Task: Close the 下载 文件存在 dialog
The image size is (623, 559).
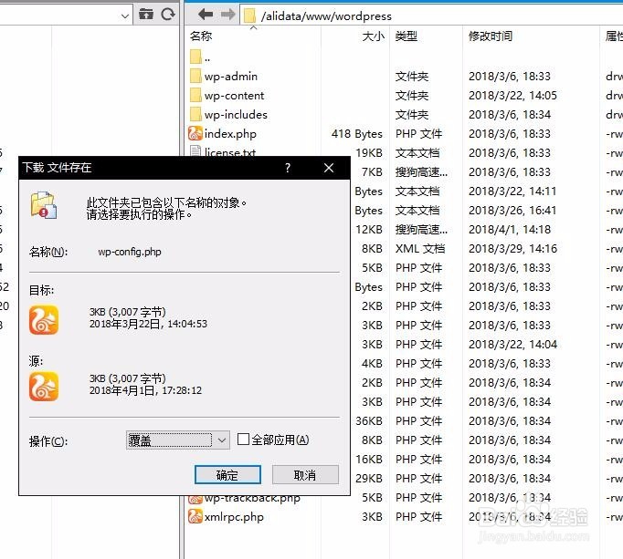Action: (329, 168)
